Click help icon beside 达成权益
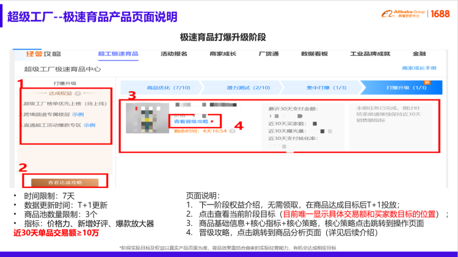 tap(76, 93)
